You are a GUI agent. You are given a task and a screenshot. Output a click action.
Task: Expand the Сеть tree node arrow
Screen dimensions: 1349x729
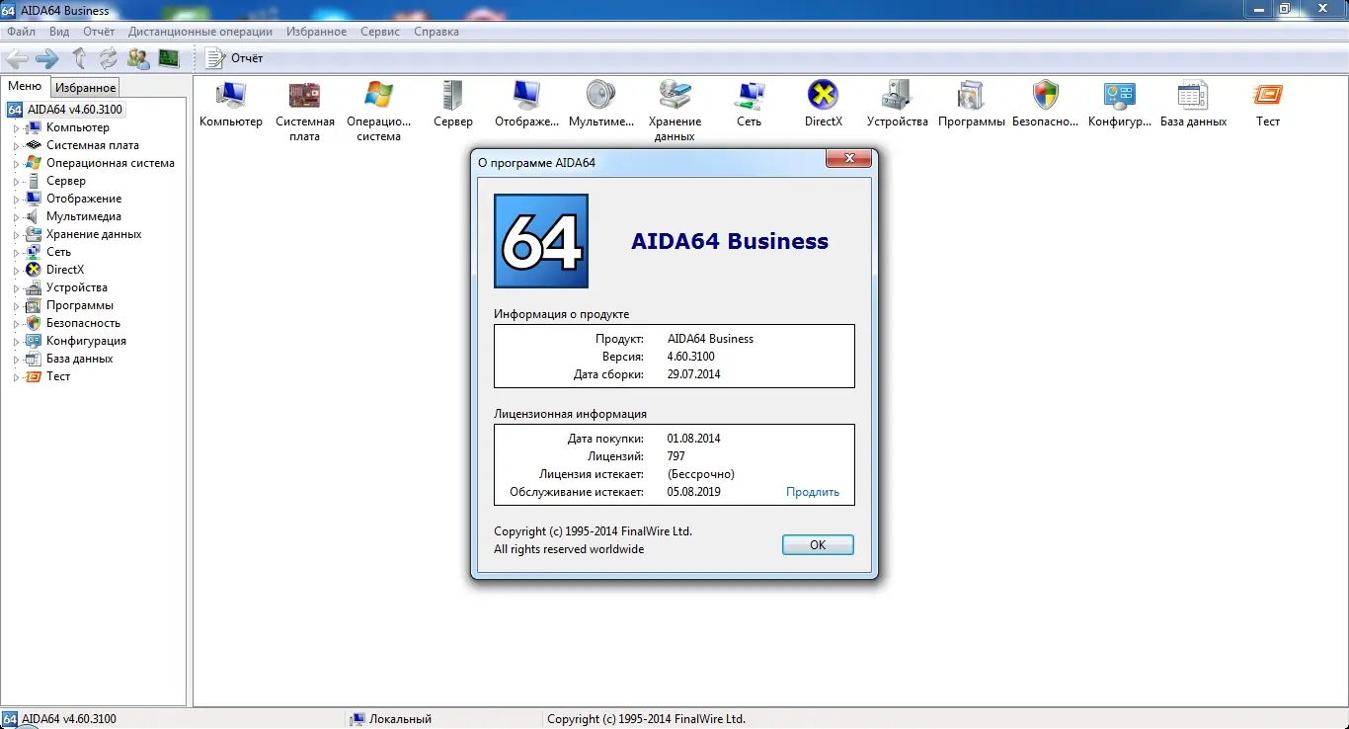(16, 253)
